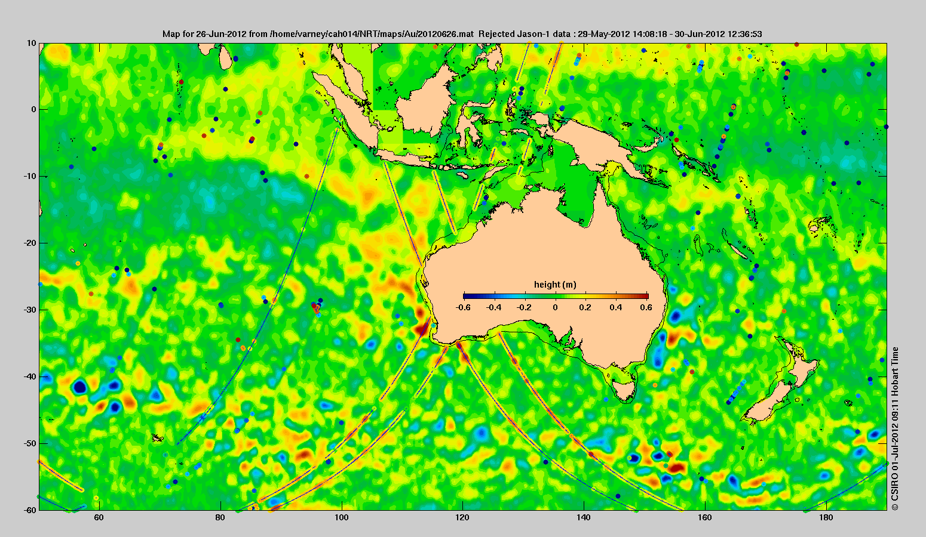The height and width of the screenshot is (537, 926).
Task: Click longitude axis label 140
Action: point(584,517)
